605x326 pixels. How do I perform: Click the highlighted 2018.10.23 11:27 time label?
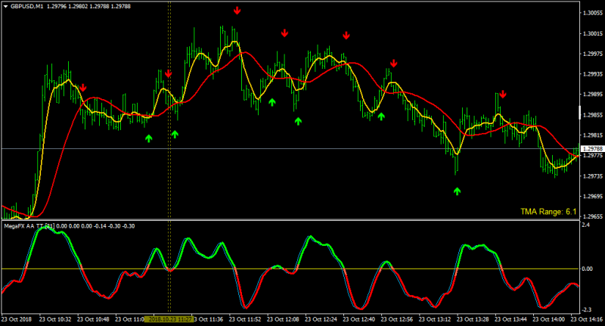(x=169, y=319)
